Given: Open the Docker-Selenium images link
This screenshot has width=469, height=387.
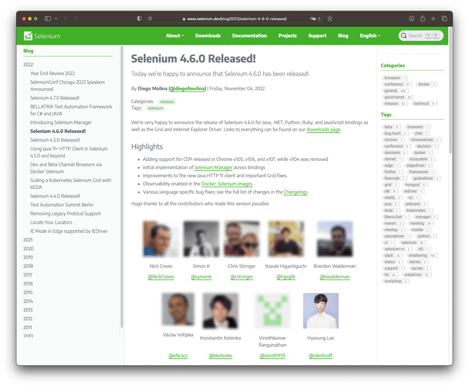Looking at the screenshot, I should pos(227,184).
